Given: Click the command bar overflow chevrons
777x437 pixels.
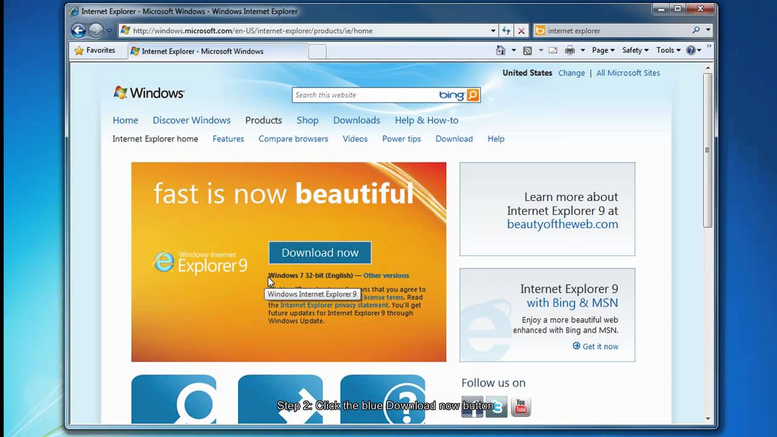Looking at the screenshot, I should tap(709, 46).
